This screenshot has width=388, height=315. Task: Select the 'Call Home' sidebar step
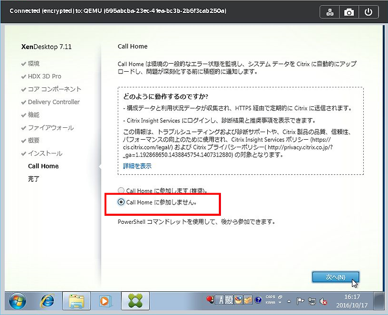click(43, 166)
